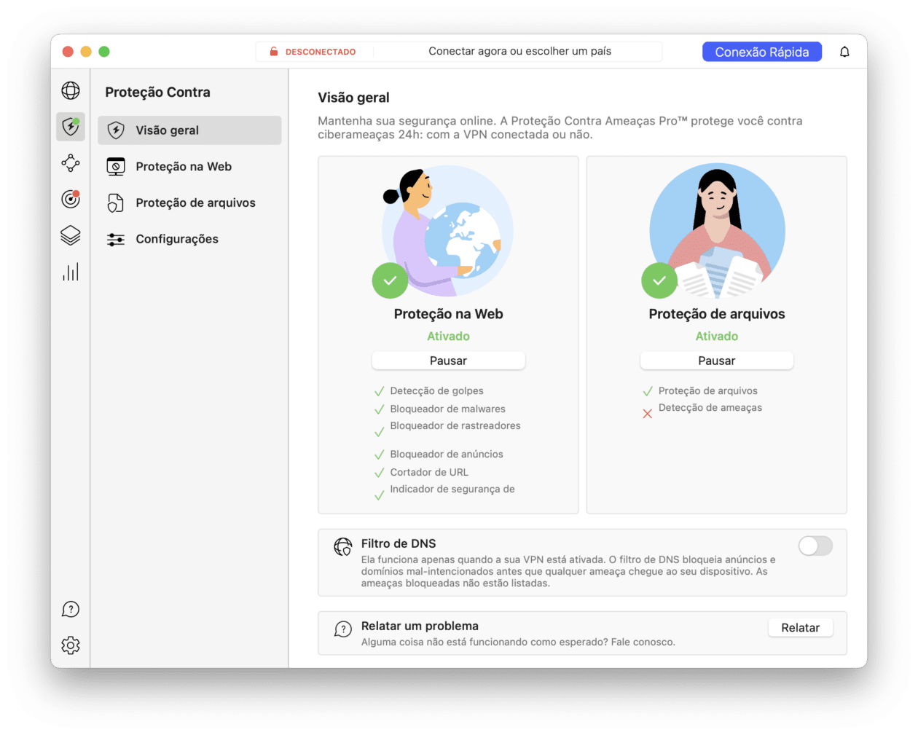
Task: Click the green checkmark badge on Proteção de arquivos
Action: coord(659,280)
